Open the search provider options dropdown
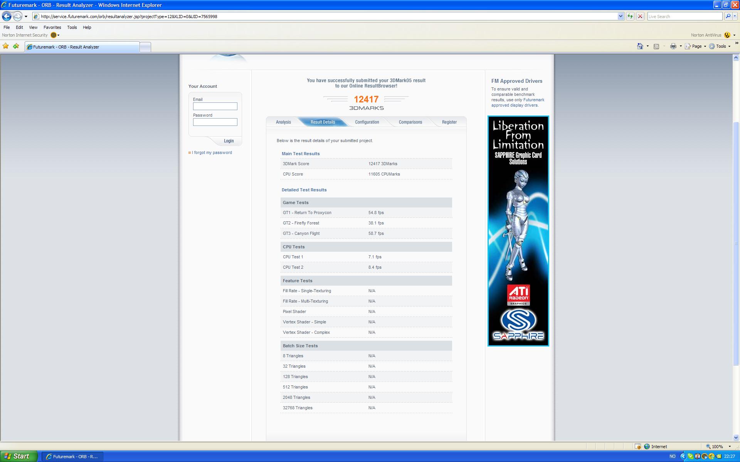The width and height of the screenshot is (740, 462). 735,16
